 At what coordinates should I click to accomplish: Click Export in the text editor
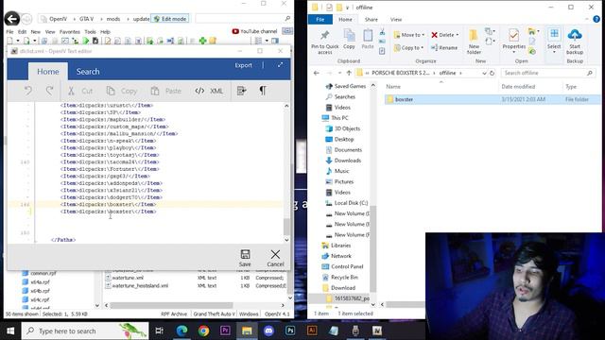tap(243, 65)
